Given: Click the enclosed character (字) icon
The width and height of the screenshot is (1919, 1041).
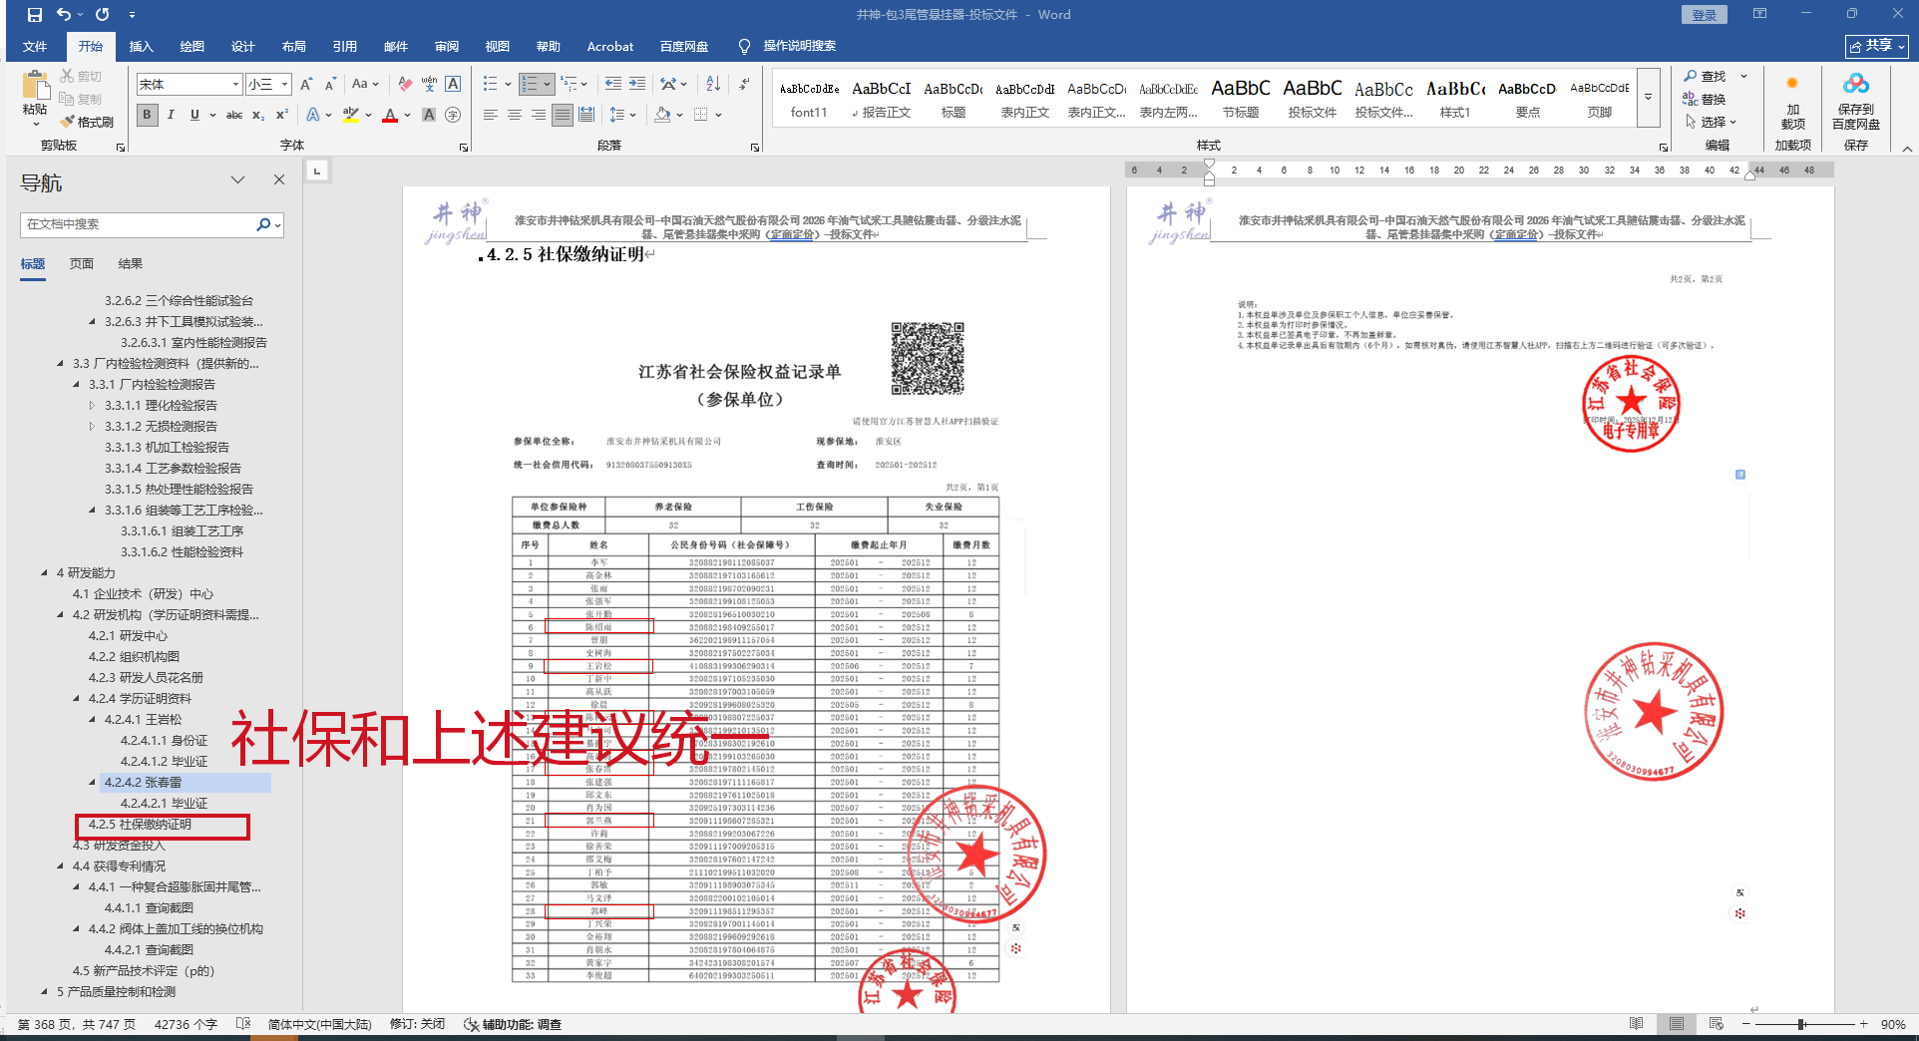Looking at the screenshot, I should pyautogui.click(x=453, y=115).
